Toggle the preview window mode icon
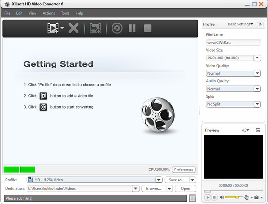The image size is (268, 204). pos(258,130)
